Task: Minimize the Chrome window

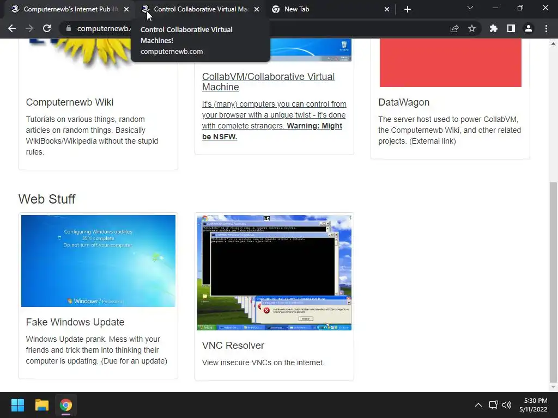Action: coord(495,8)
